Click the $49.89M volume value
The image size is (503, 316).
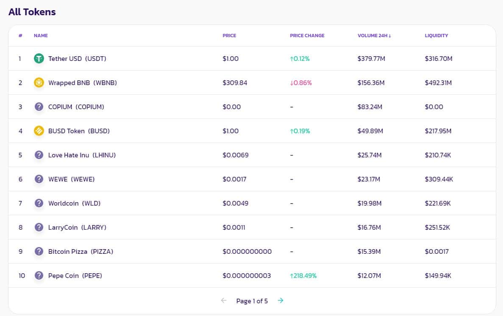[x=370, y=131]
